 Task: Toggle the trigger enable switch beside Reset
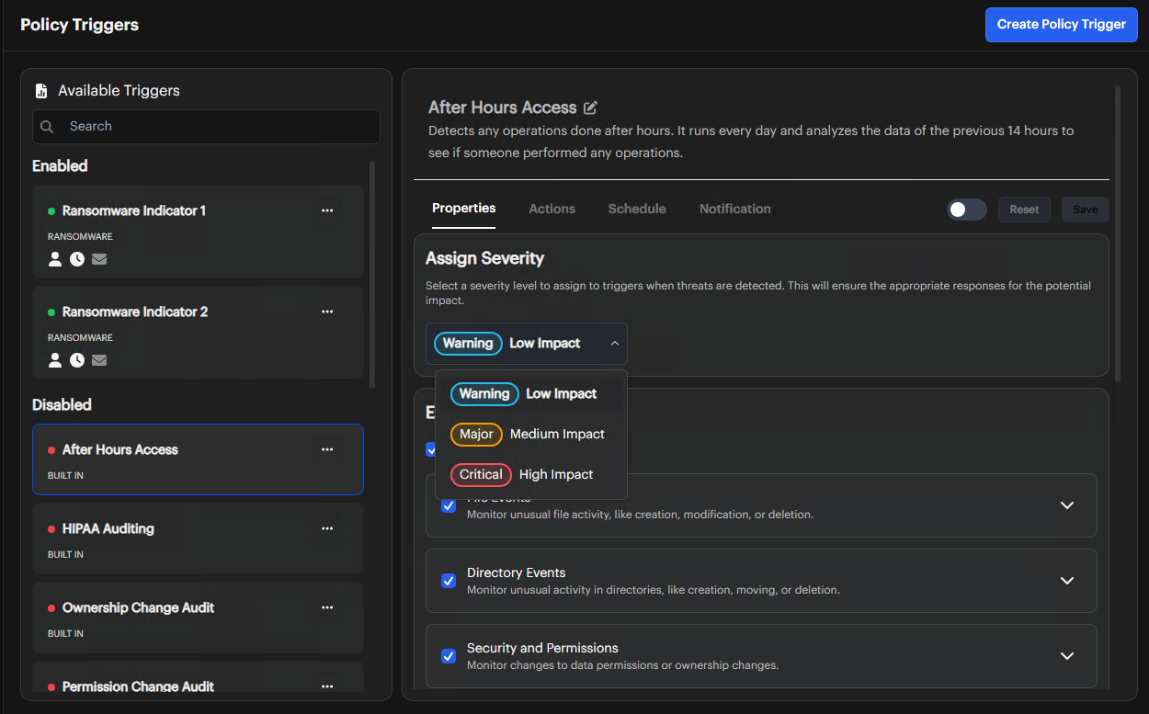[967, 210]
